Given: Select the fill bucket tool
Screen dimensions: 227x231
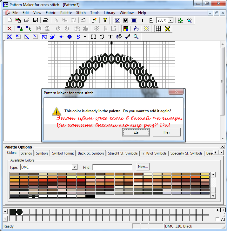Looking at the screenshot, I should (x=119, y=37).
